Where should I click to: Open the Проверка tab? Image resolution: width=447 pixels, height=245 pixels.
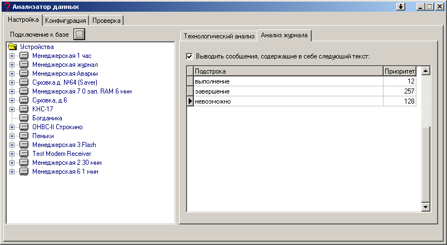(x=106, y=21)
